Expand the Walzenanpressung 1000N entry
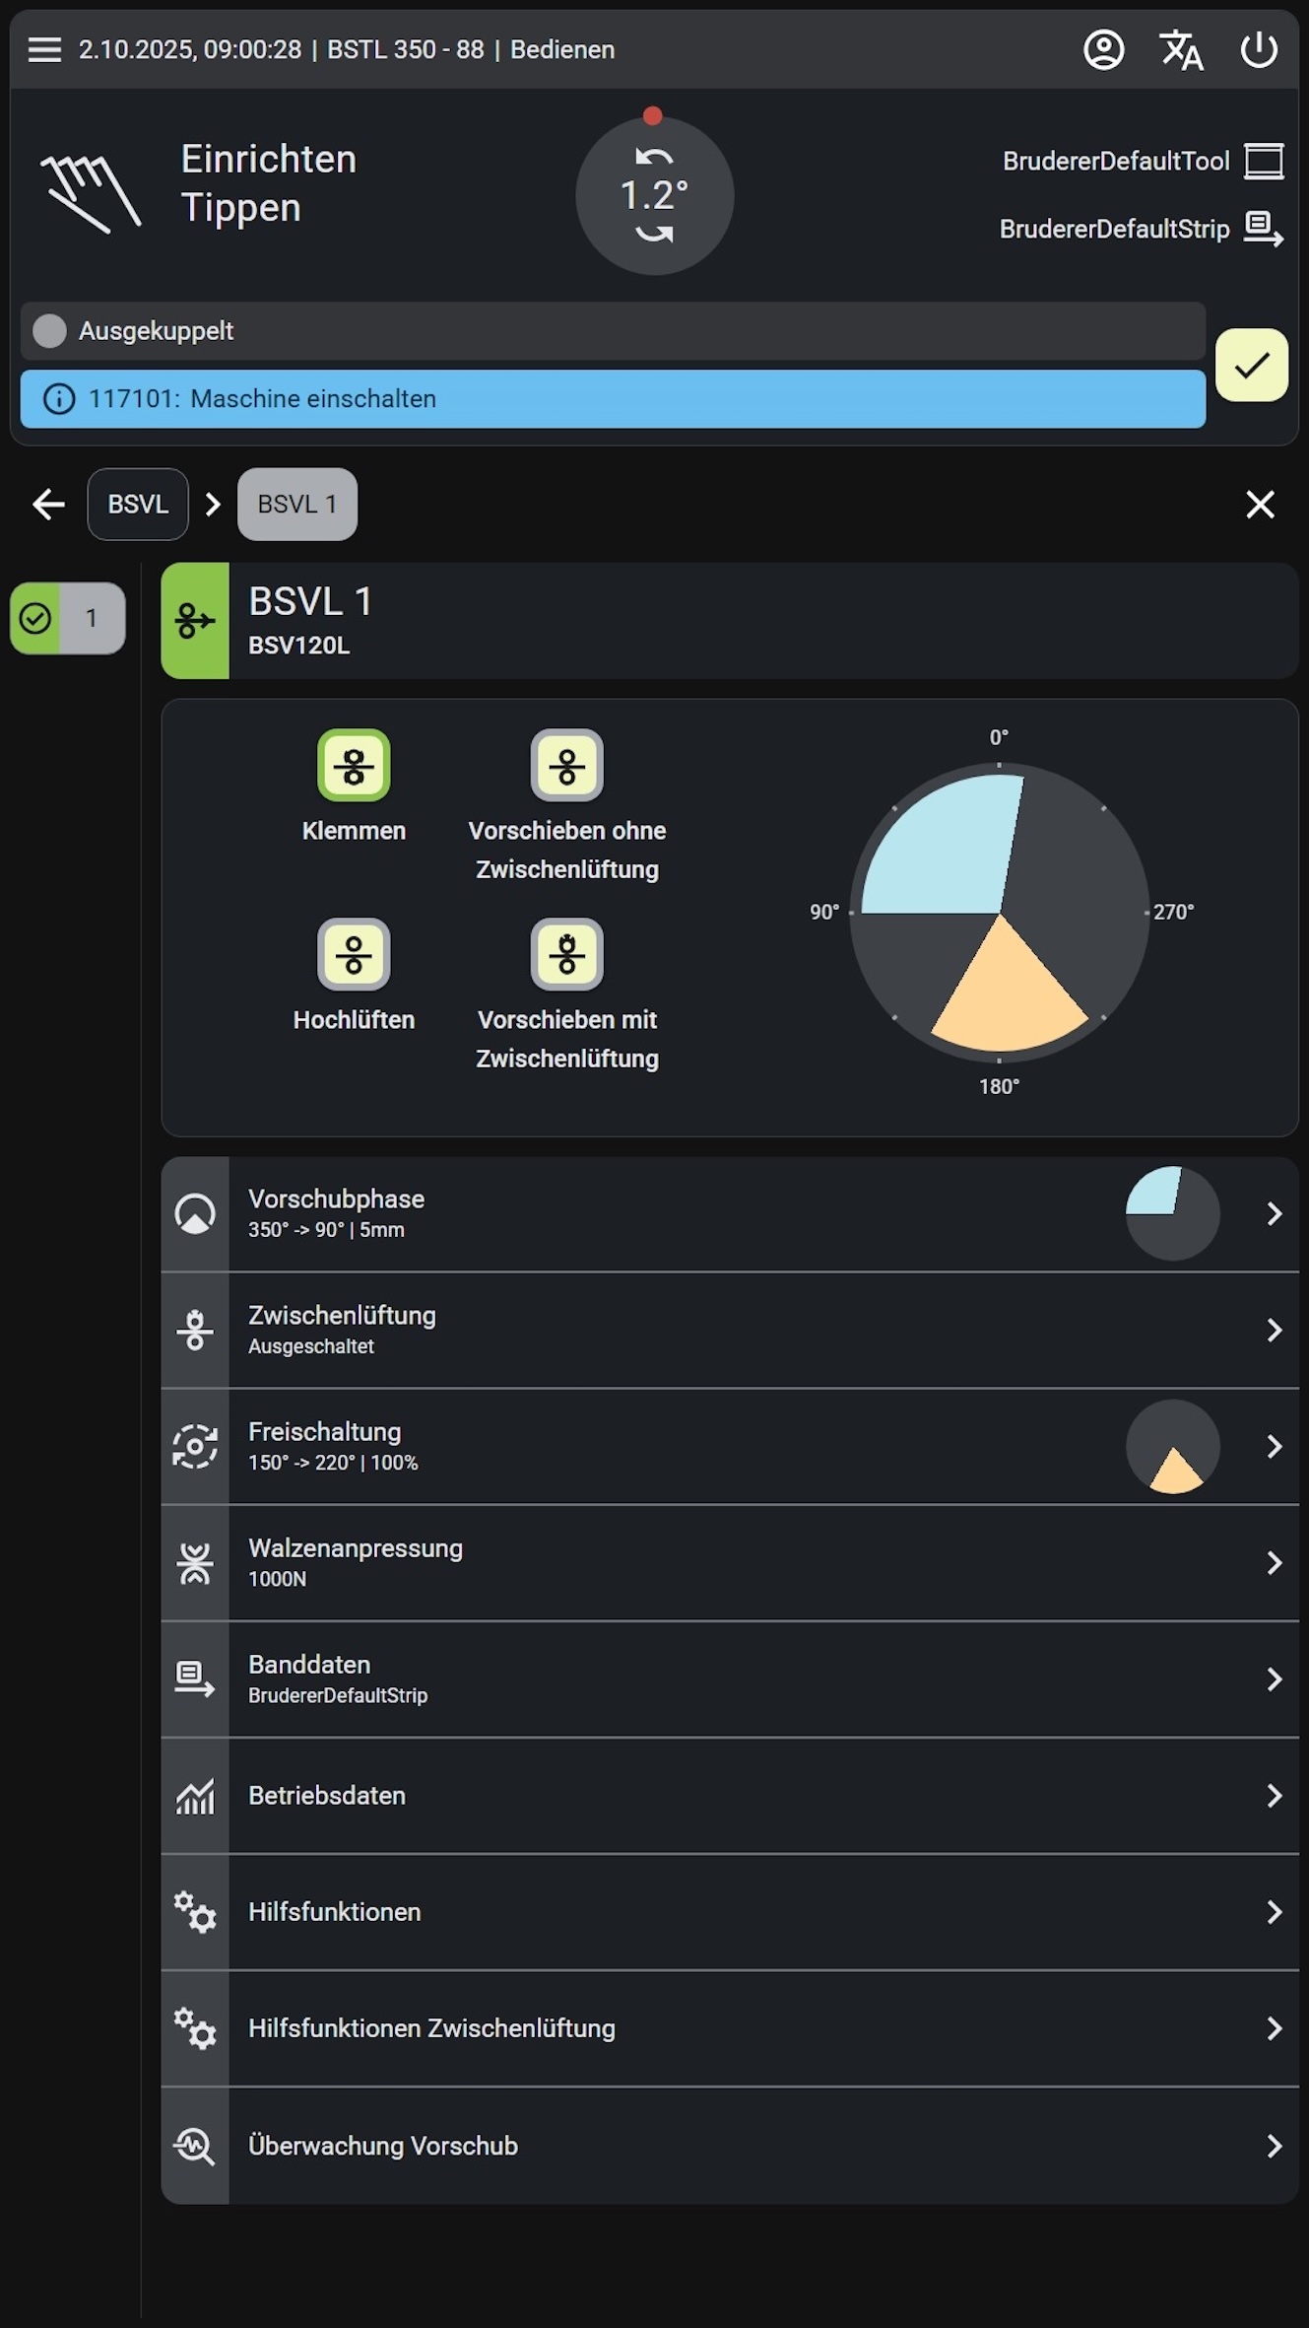 tap(729, 1562)
